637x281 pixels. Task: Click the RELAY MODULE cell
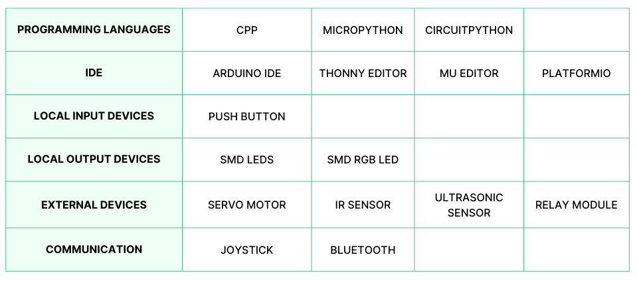[x=576, y=205]
